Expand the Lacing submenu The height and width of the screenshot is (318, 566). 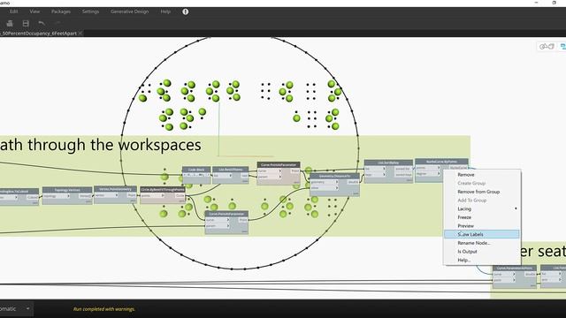point(482,208)
